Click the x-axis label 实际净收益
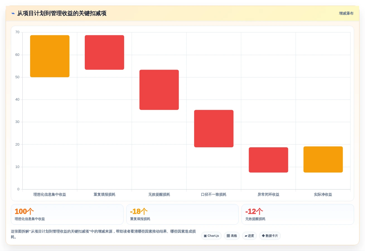The height and width of the screenshot is (251, 365). [x=323, y=195]
